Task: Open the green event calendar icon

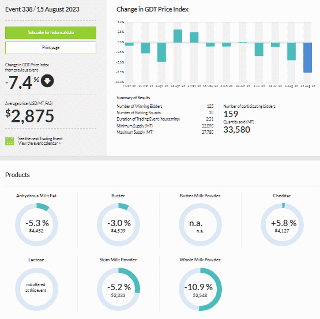Action: tap(9, 141)
